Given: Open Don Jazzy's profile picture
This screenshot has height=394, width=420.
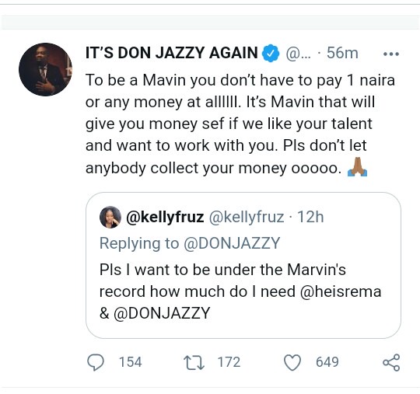Looking at the screenshot, I should coord(46,69).
